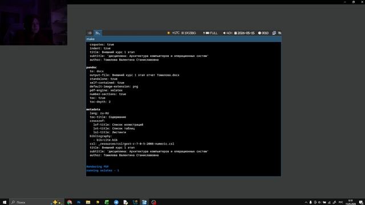Click the 'csl:' gost numeric path line
The image size is (365, 205).
[x=132, y=143]
